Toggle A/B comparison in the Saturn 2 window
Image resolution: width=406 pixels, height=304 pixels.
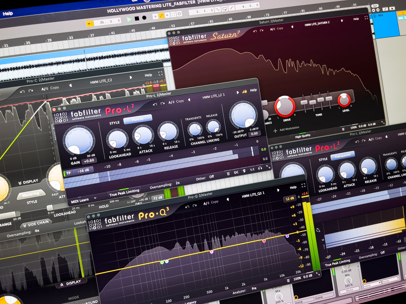tap(273, 29)
